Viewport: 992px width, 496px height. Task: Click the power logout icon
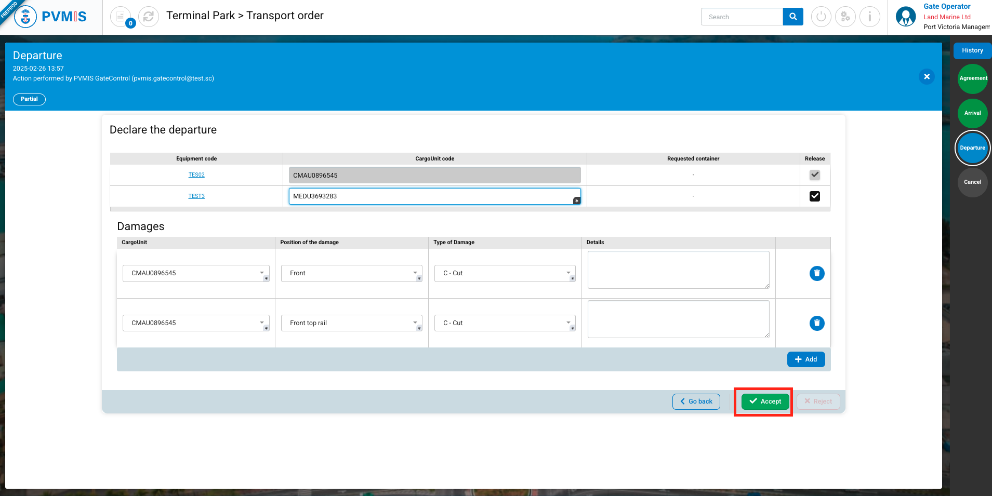coord(821,17)
